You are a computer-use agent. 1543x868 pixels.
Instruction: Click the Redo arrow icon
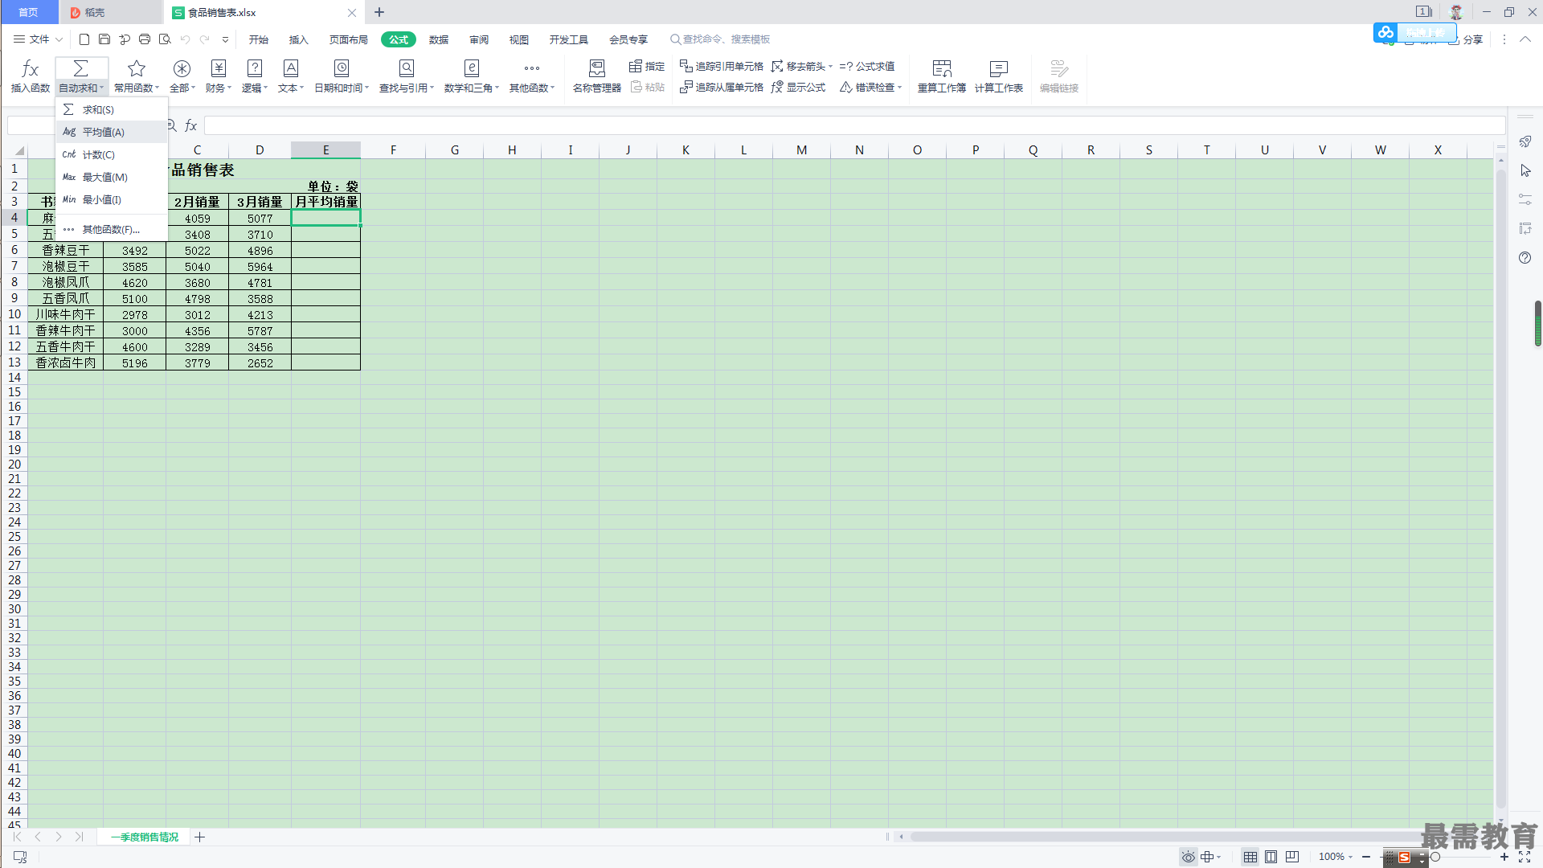(x=205, y=39)
